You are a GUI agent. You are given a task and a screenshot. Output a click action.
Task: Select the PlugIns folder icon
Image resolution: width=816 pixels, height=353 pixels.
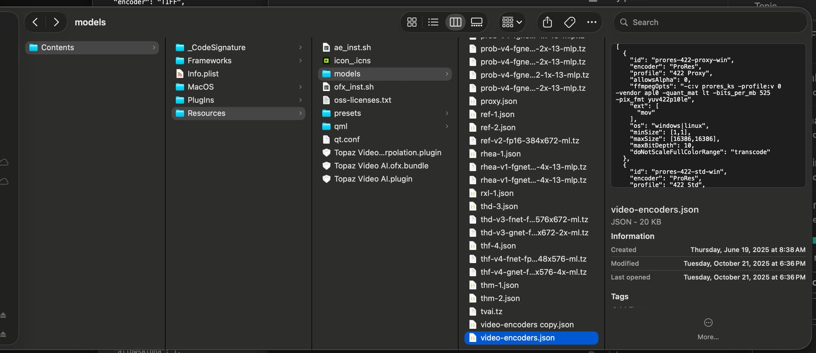pyautogui.click(x=180, y=100)
